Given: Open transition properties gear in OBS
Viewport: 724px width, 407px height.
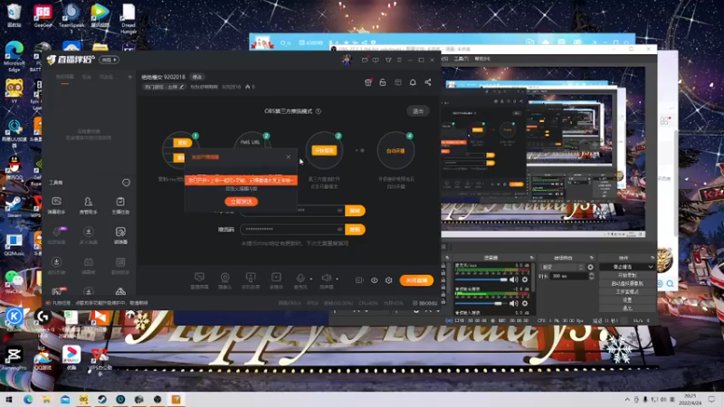Looking at the screenshot, I should (x=590, y=267).
